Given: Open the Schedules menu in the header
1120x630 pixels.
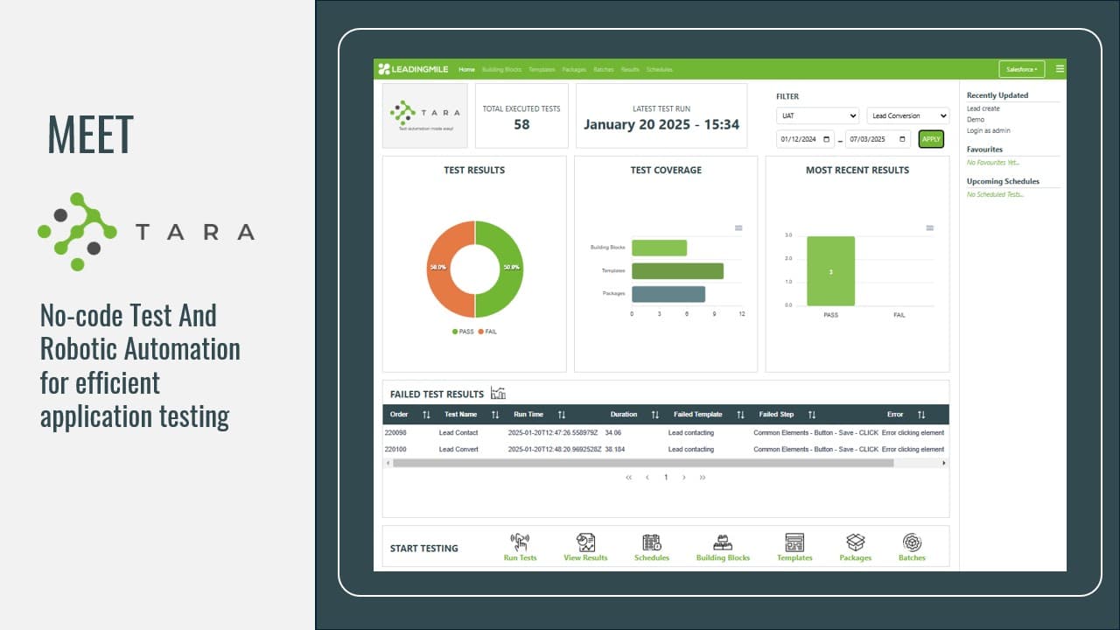Looking at the screenshot, I should coord(659,69).
